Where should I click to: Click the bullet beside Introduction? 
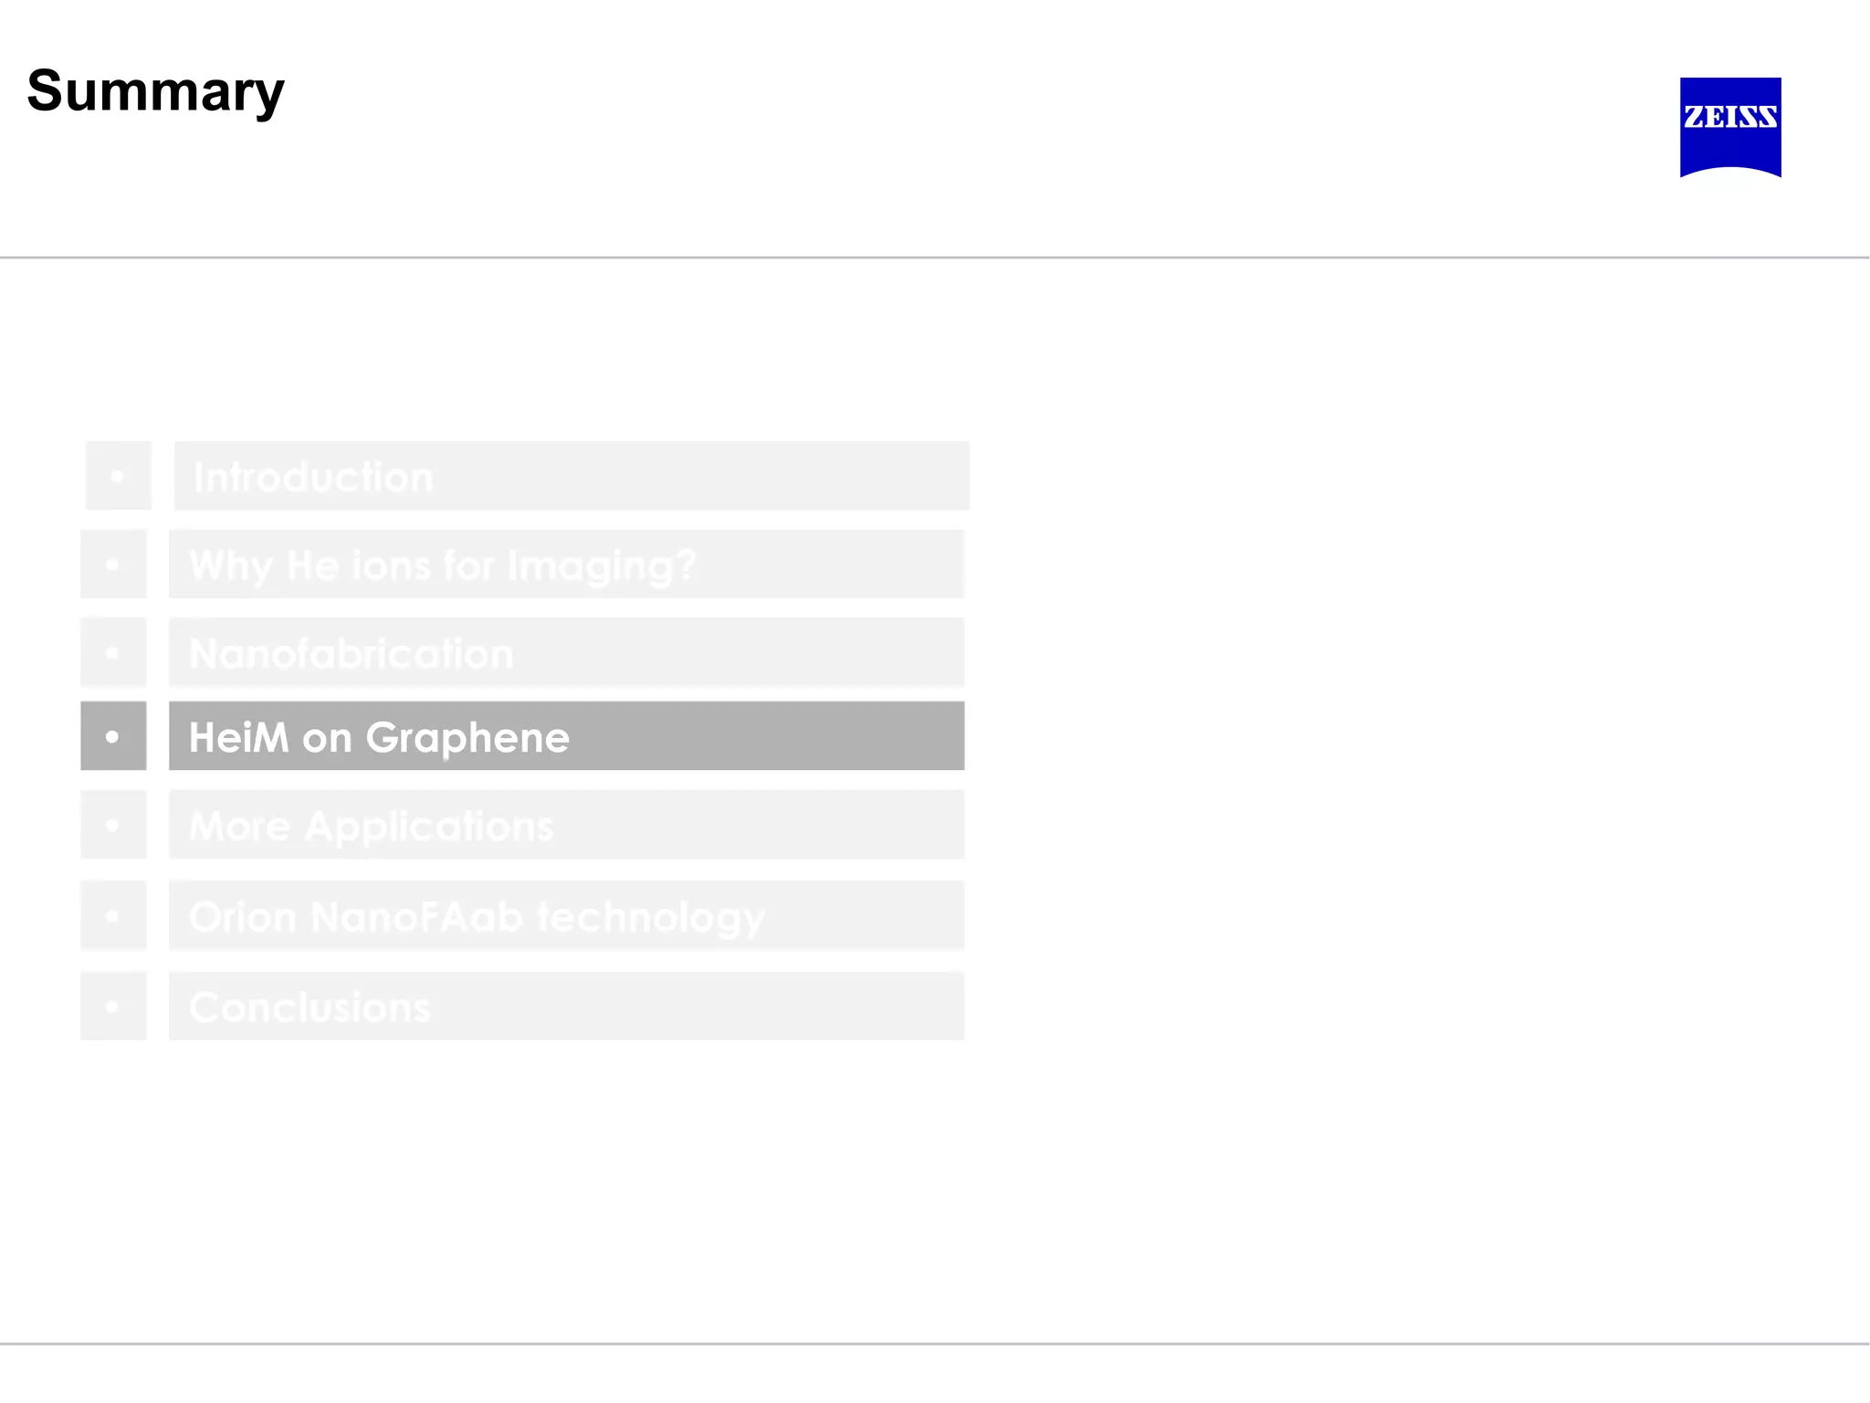tap(118, 476)
